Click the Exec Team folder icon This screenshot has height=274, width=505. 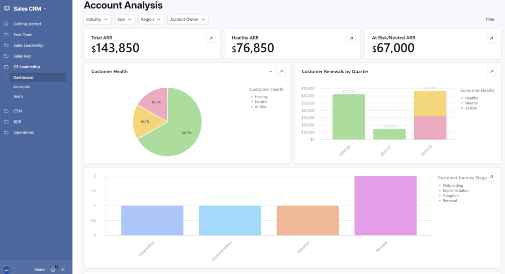[x=6, y=35]
